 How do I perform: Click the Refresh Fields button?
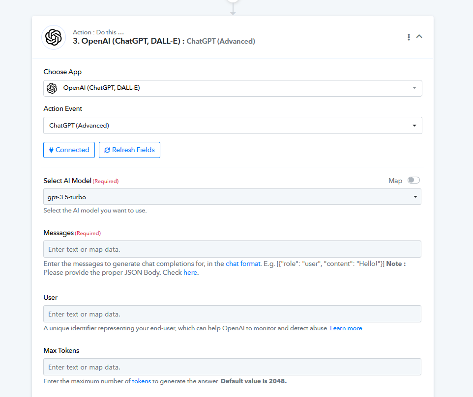pyautogui.click(x=129, y=150)
